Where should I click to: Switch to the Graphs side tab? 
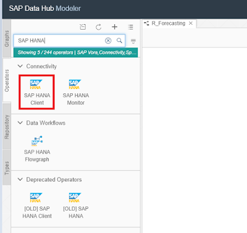click(7, 38)
